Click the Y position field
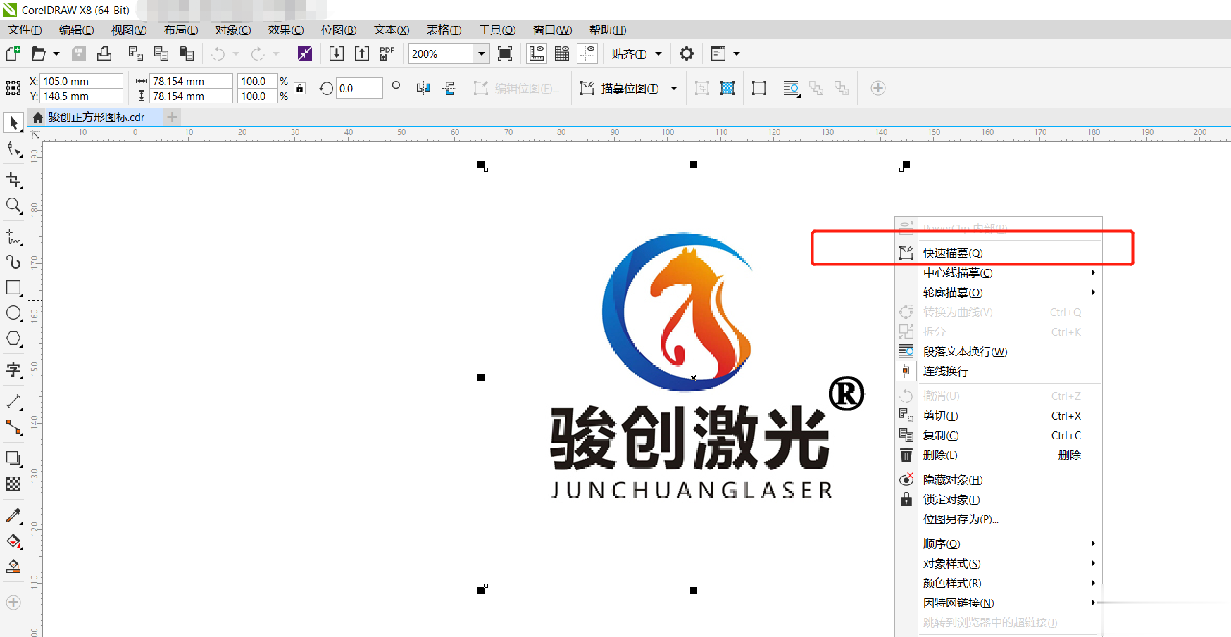This screenshot has width=1231, height=637. [x=81, y=96]
